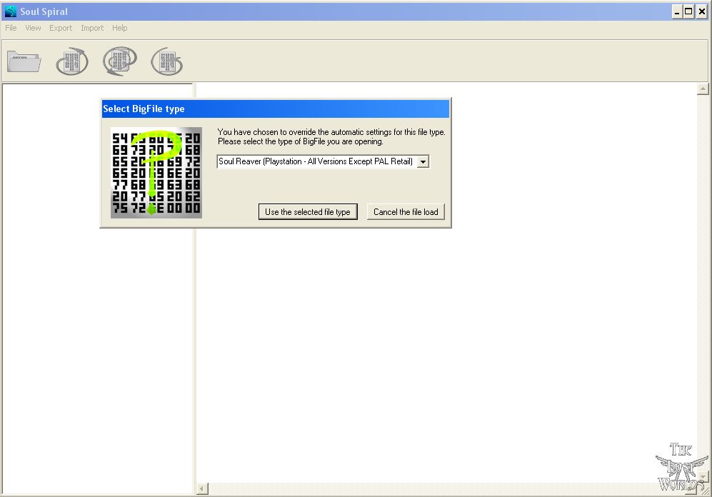The height and width of the screenshot is (497, 712).
Task: Close the Soul Spiral window
Action: (x=701, y=12)
